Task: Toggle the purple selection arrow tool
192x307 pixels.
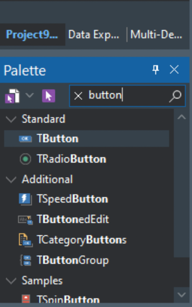Action: [49, 96]
